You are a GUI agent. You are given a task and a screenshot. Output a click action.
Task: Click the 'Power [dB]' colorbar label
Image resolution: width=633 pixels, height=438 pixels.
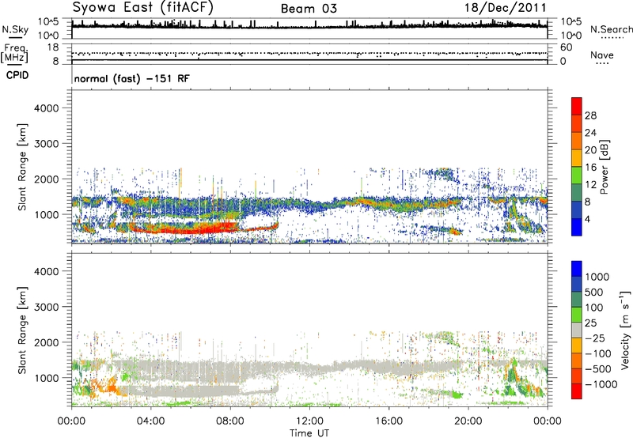(604, 167)
